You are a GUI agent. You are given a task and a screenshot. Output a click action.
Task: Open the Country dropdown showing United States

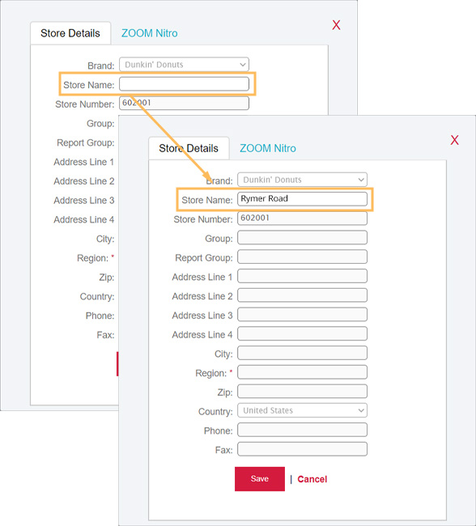click(x=302, y=410)
